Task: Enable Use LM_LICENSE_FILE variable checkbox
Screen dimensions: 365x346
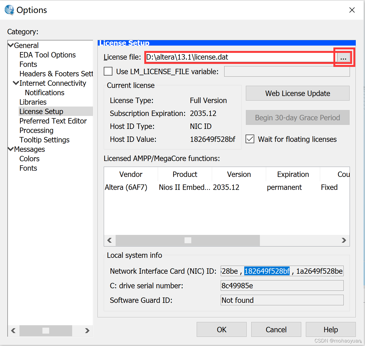Action: [108, 71]
